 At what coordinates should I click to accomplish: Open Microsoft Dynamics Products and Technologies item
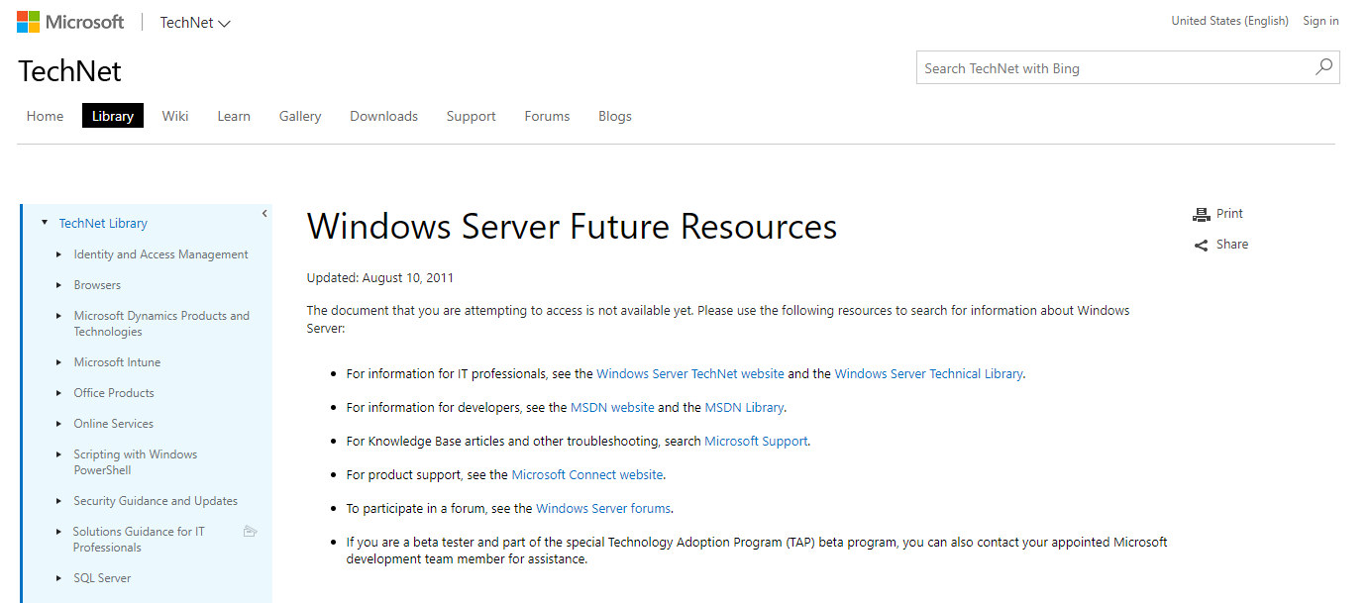(x=161, y=324)
